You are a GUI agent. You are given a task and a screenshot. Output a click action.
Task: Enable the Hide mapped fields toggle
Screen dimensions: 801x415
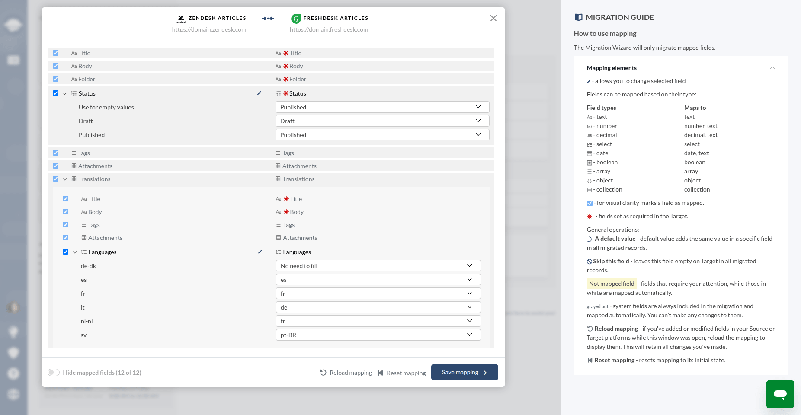[54, 372]
